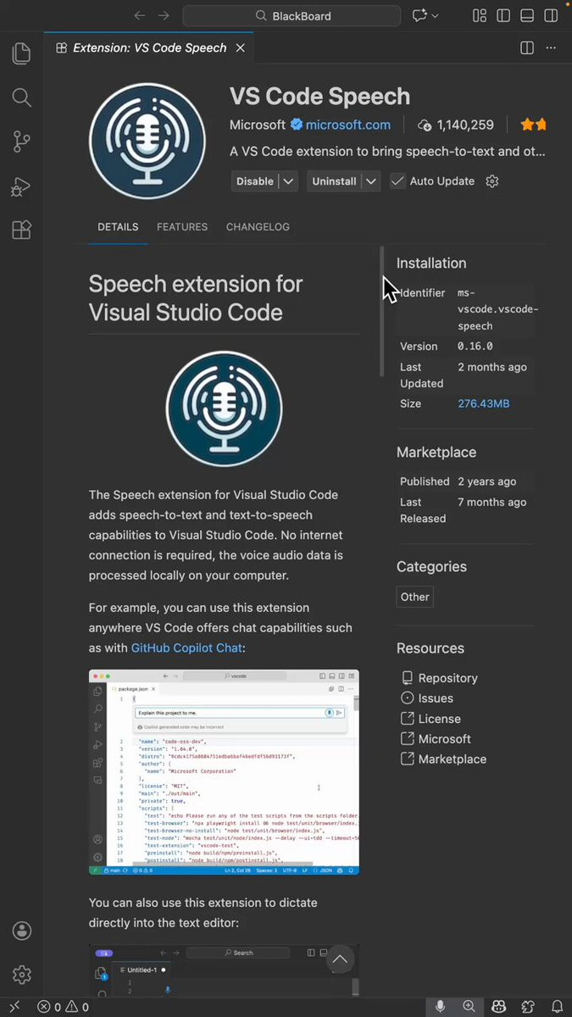The image size is (572, 1017).
Task: Open the GitHub Copilot Chat link
Action: coord(186,647)
